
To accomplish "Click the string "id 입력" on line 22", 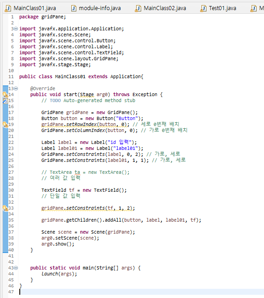I will 120,143.
